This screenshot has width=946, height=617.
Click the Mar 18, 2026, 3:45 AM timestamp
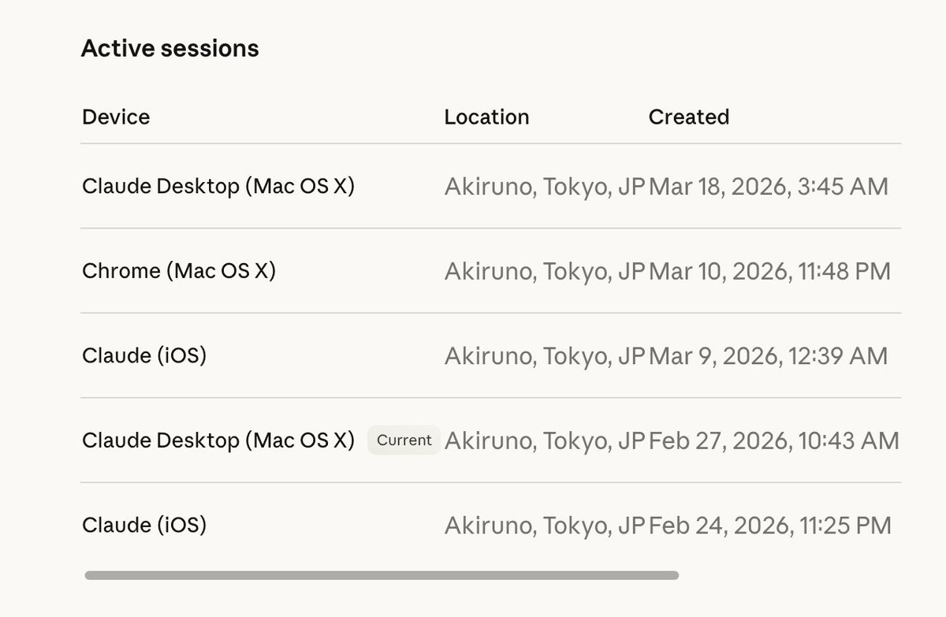tap(769, 187)
